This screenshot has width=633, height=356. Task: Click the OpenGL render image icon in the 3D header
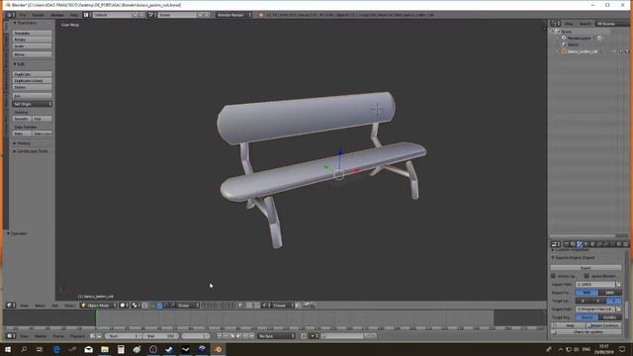point(306,306)
